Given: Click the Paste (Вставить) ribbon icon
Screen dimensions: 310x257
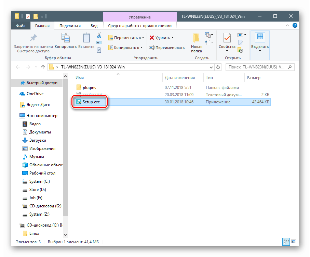Looking at the screenshot, I should point(86,38).
